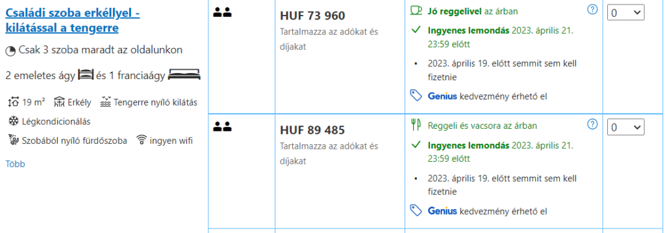The image size is (665, 233).
Task: Click the room size 19 m² icon
Action: [x=14, y=102]
